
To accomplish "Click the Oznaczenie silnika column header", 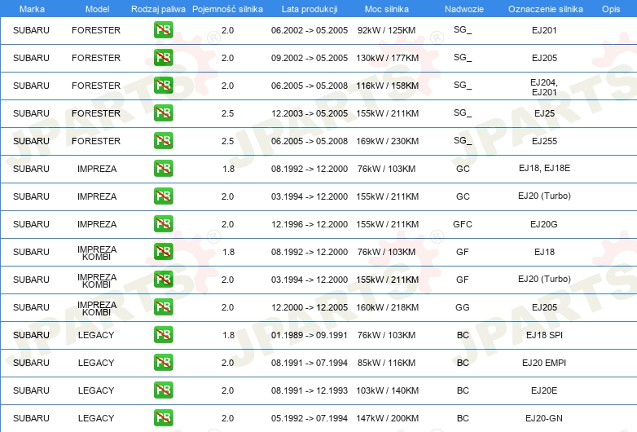I will tap(543, 8).
